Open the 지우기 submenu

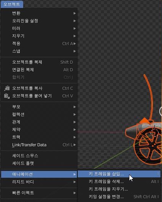pyautogui.click(x=39, y=36)
